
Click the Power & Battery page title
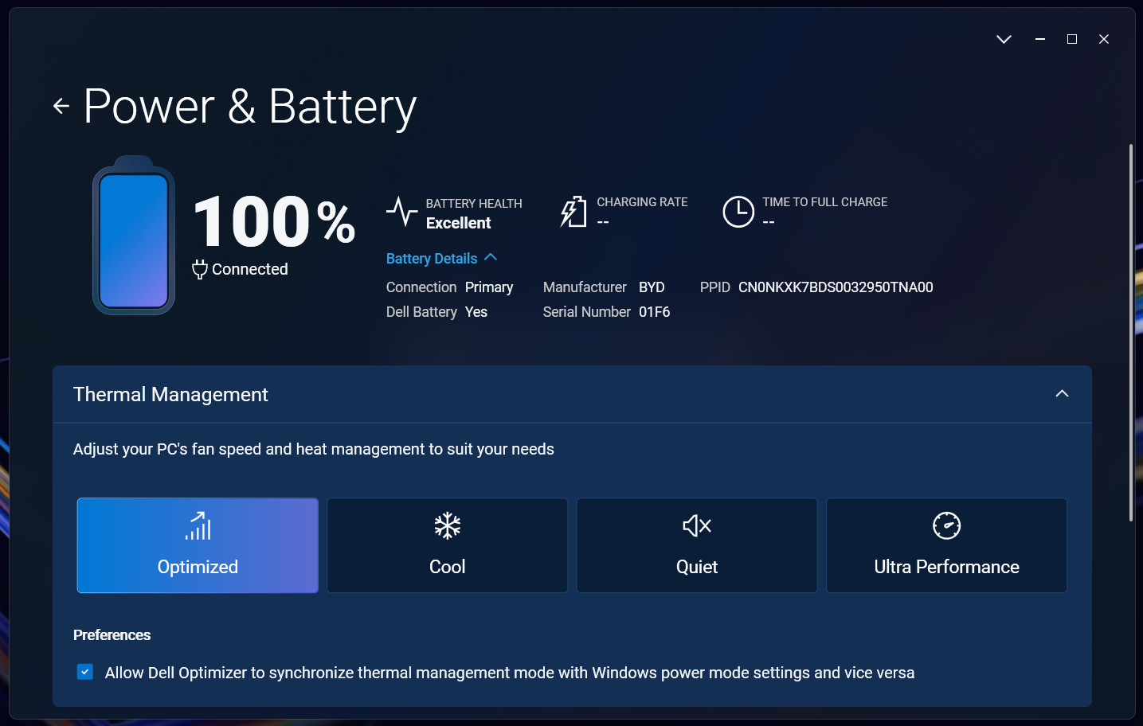click(x=250, y=107)
